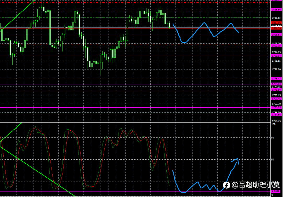Click the magenta 1809.61 level label
Screen dimensions: 283x197
[x=276, y=34]
